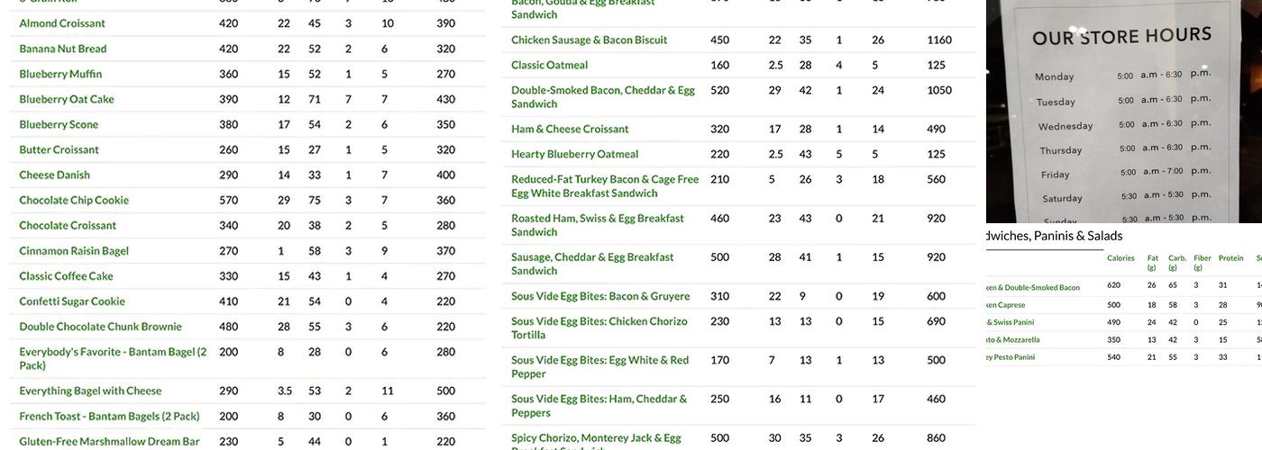Screen dimensions: 1262x450
Task: Open the Classic Oatmeal link
Action: tap(550, 65)
